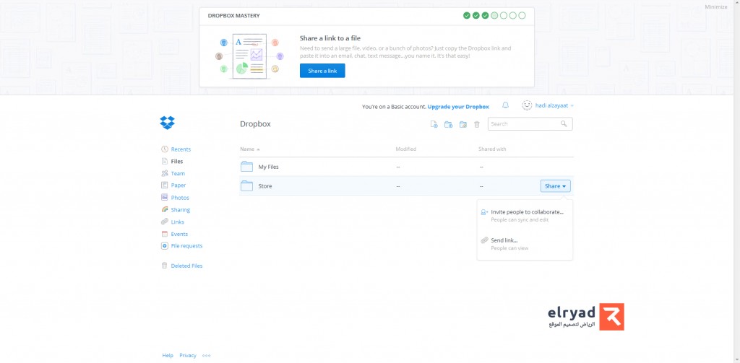740x363 pixels.
Task: Click the new shared folder icon
Action: point(463,124)
